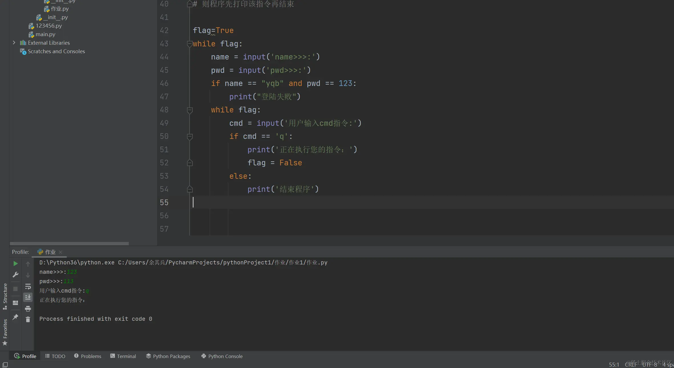This screenshot has width=674, height=368.
Task: Toggle scroll to end of output
Action: pyautogui.click(x=28, y=297)
